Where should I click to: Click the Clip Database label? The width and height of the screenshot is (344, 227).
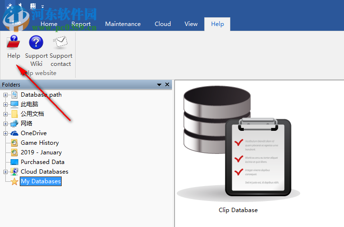[238, 210]
